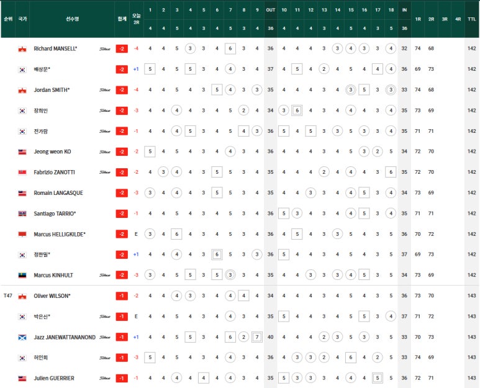Click the Titleist logo in Fabrizio ZANOTTI's row

pyautogui.click(x=105, y=173)
